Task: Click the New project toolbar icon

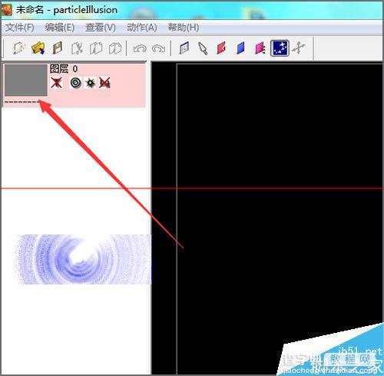Action: tap(18, 48)
